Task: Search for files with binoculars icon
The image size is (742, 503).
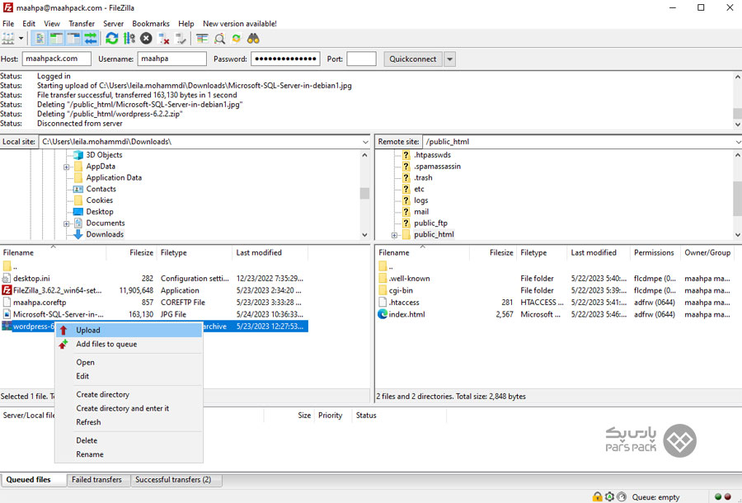Action: pos(253,39)
